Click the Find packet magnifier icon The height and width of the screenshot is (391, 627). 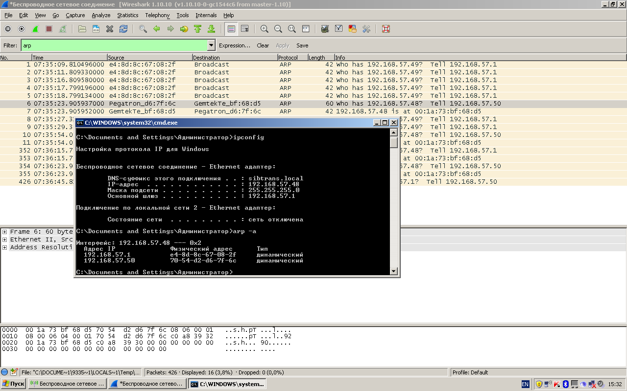(143, 29)
